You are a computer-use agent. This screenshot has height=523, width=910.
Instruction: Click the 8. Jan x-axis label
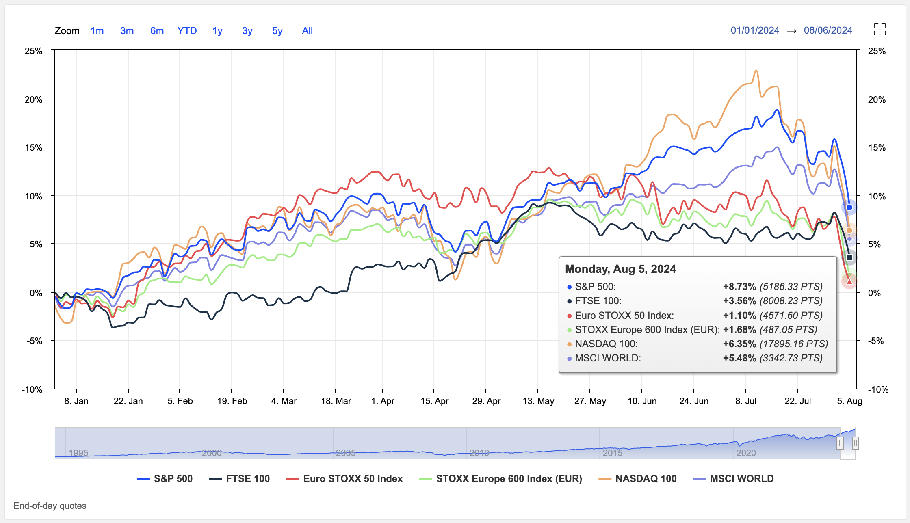pyautogui.click(x=76, y=401)
